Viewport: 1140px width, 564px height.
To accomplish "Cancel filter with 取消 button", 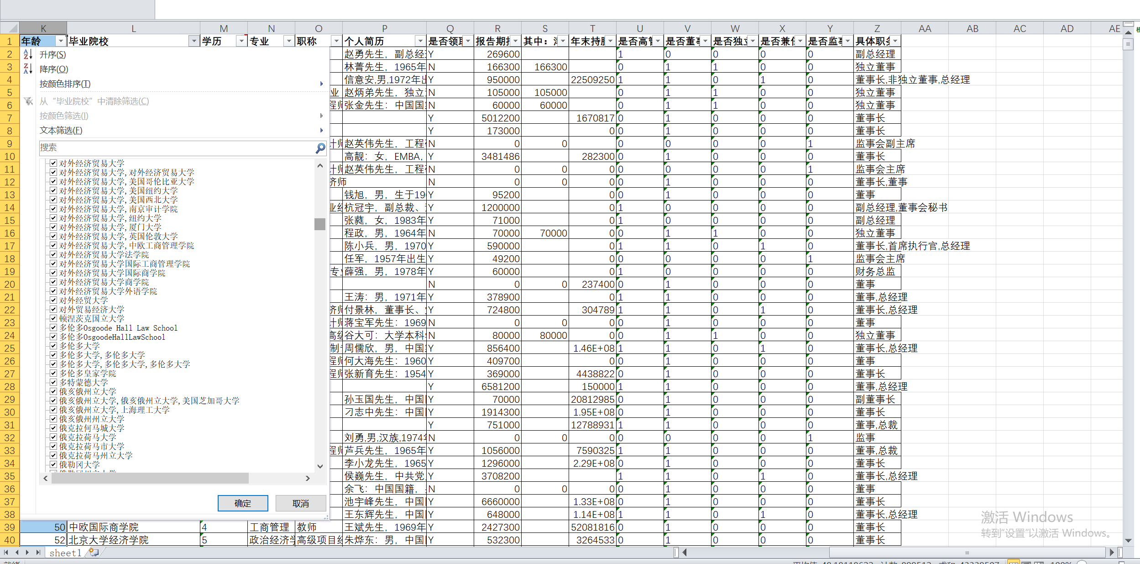I will 300,503.
